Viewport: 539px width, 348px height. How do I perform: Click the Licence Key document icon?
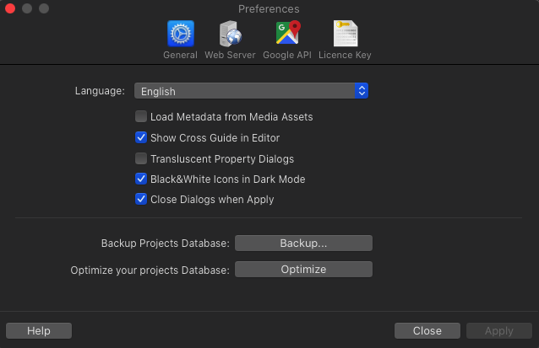click(345, 34)
